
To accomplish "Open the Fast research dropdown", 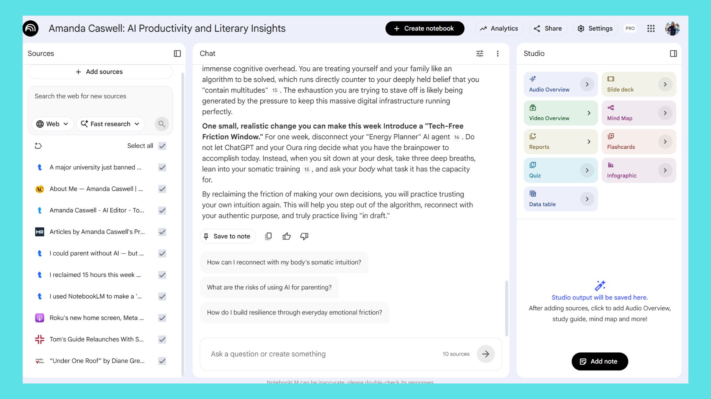I will 110,124.
